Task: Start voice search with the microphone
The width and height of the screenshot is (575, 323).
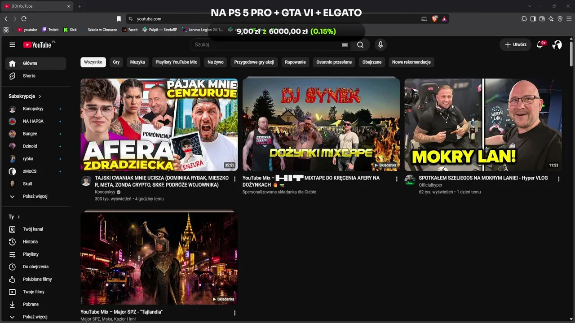Action: (x=380, y=45)
